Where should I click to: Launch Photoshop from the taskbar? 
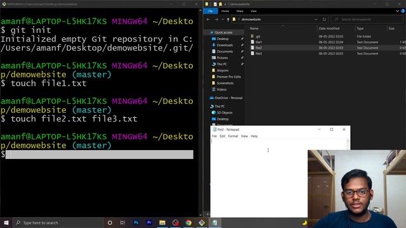pos(136,222)
